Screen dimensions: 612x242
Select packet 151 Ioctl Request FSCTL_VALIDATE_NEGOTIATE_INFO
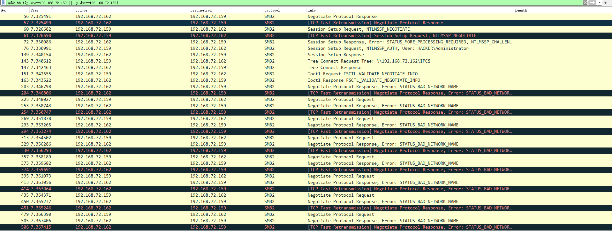point(306,74)
